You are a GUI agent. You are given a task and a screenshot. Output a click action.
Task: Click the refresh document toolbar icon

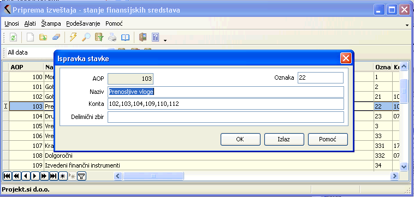click(x=13, y=38)
